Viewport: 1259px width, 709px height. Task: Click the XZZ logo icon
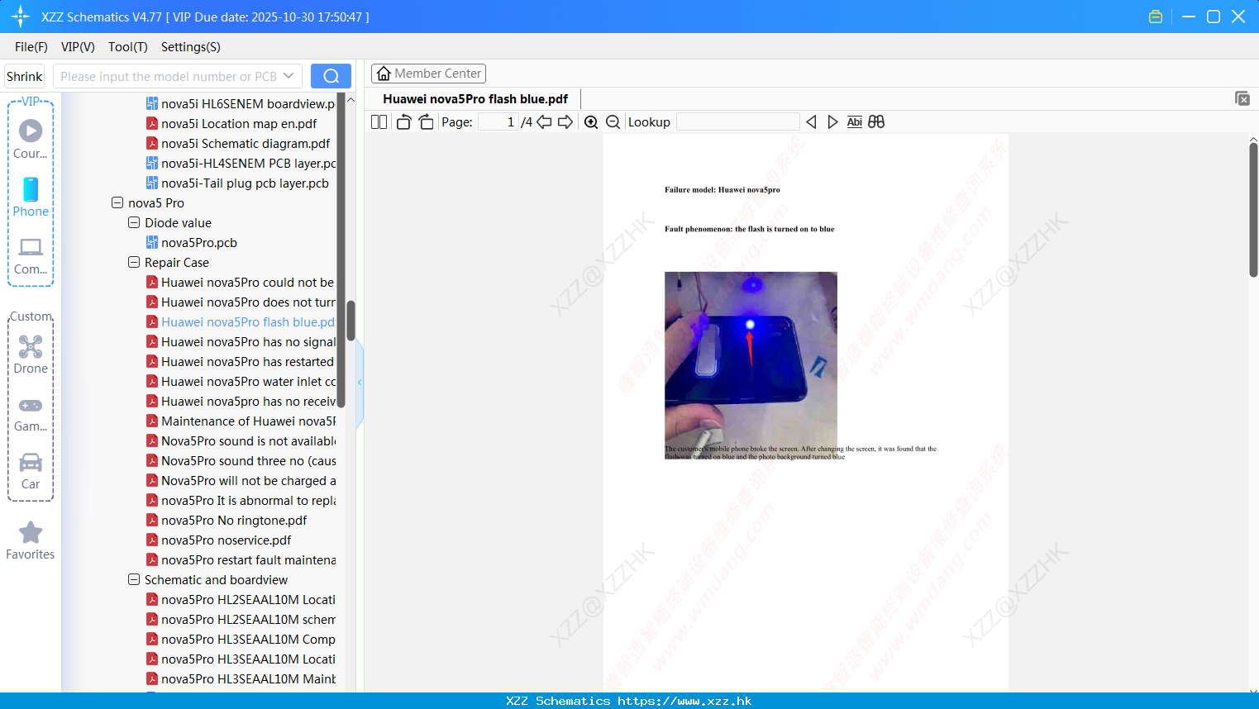[21, 17]
